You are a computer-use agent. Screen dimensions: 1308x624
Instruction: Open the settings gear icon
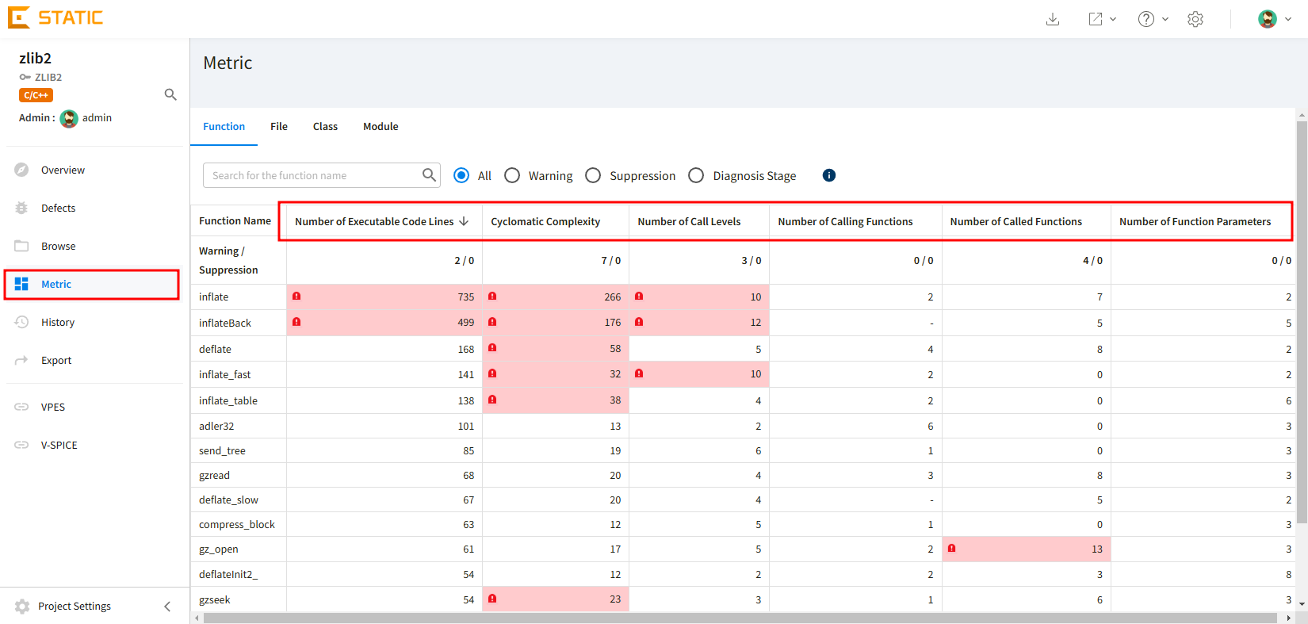point(1195,19)
